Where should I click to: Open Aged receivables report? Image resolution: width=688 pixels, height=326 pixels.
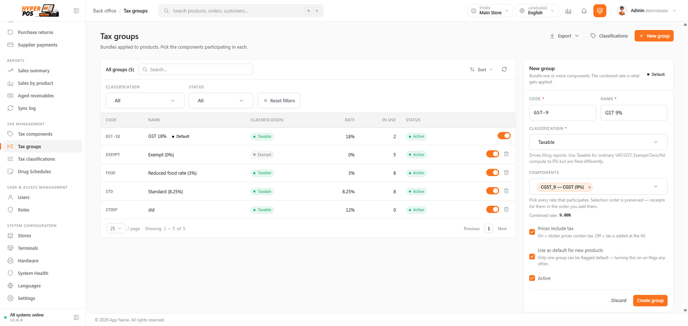[x=43, y=96]
